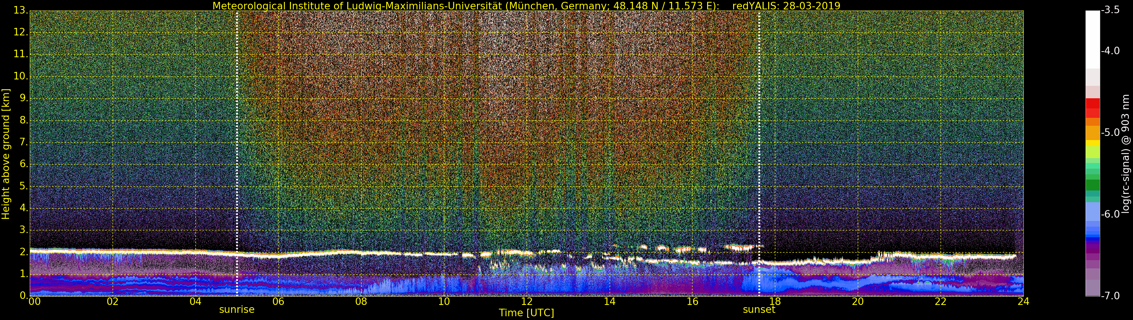This screenshot has height=320, width=1133.
Task: Click the time axis tick label '08'
Action: pos(361,301)
